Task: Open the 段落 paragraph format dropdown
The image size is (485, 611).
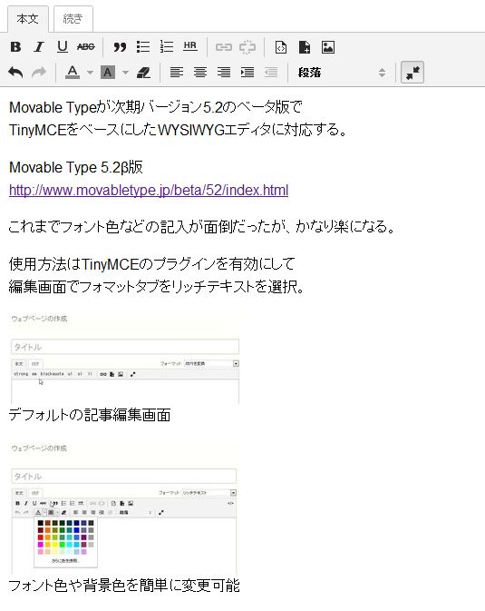Action: click(342, 73)
